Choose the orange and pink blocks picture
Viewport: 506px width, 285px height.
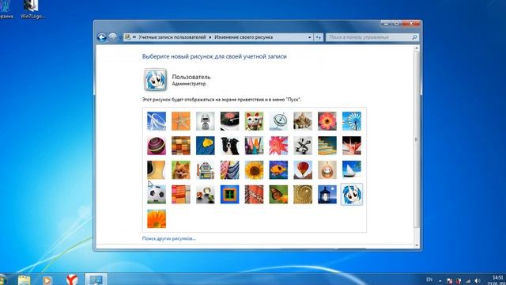(181, 194)
